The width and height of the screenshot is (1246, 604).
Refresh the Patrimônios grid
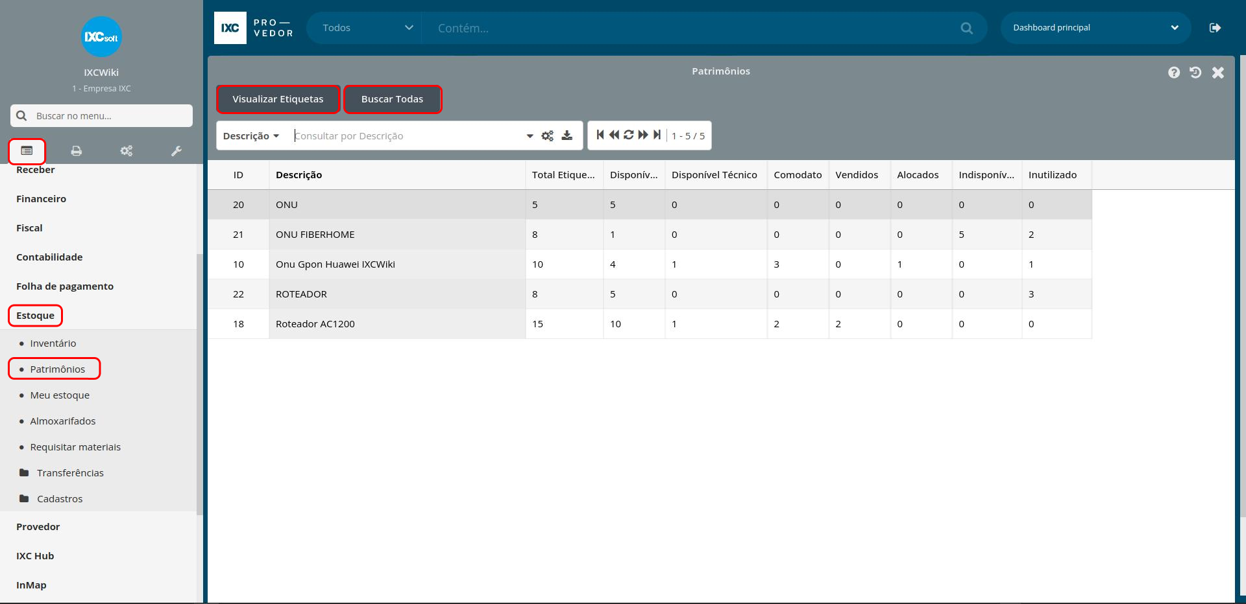pos(628,135)
